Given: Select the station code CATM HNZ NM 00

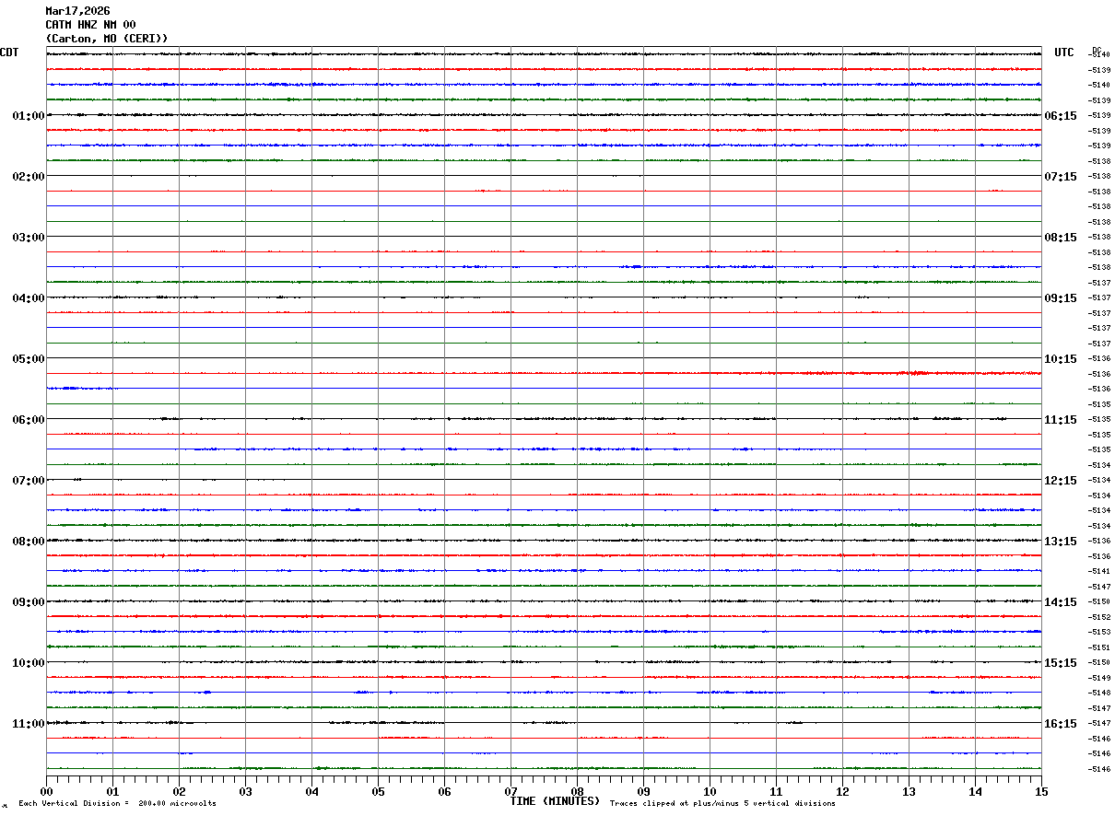Looking at the screenshot, I should [x=90, y=25].
